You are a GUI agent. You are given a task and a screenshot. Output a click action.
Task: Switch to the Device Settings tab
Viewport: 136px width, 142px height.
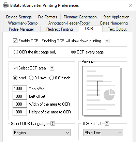pyautogui.click(x=19, y=17)
